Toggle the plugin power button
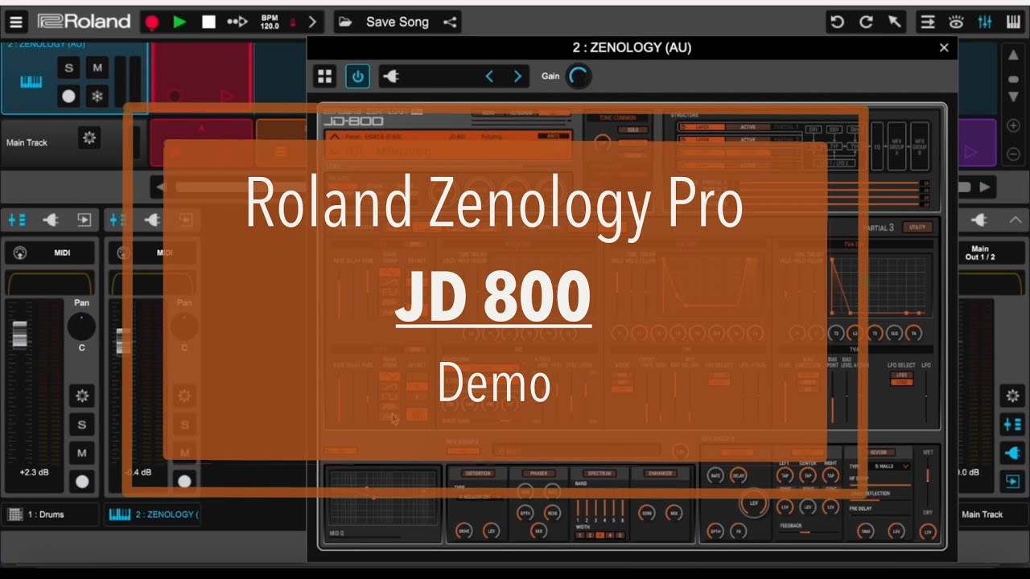Viewport: 1030px width, 579px height. point(358,76)
